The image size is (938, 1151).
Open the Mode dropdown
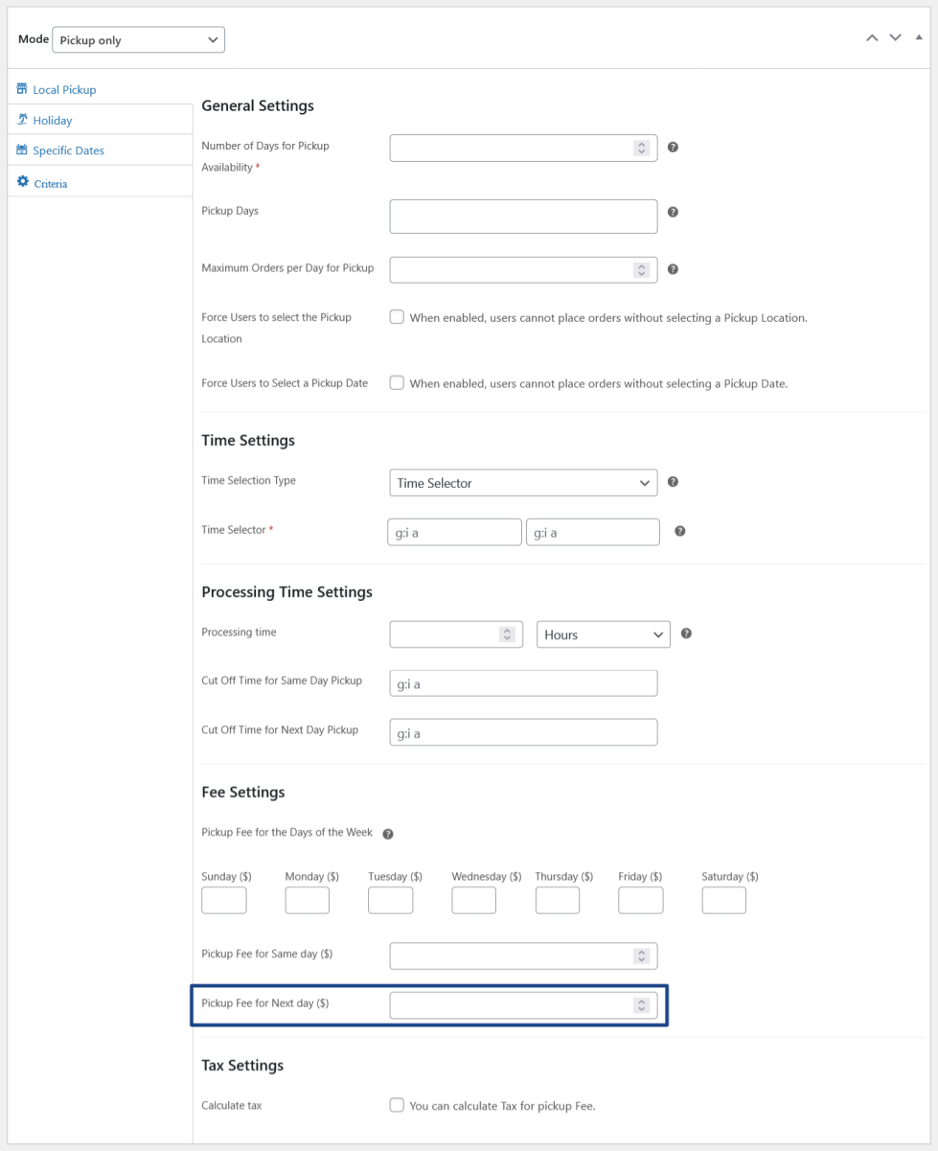139,40
